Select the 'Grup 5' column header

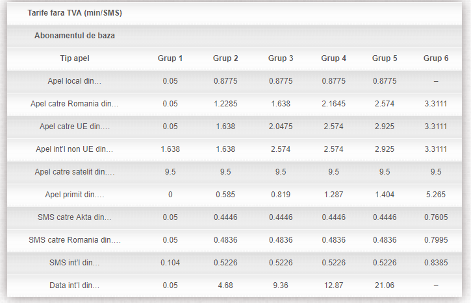click(x=385, y=58)
